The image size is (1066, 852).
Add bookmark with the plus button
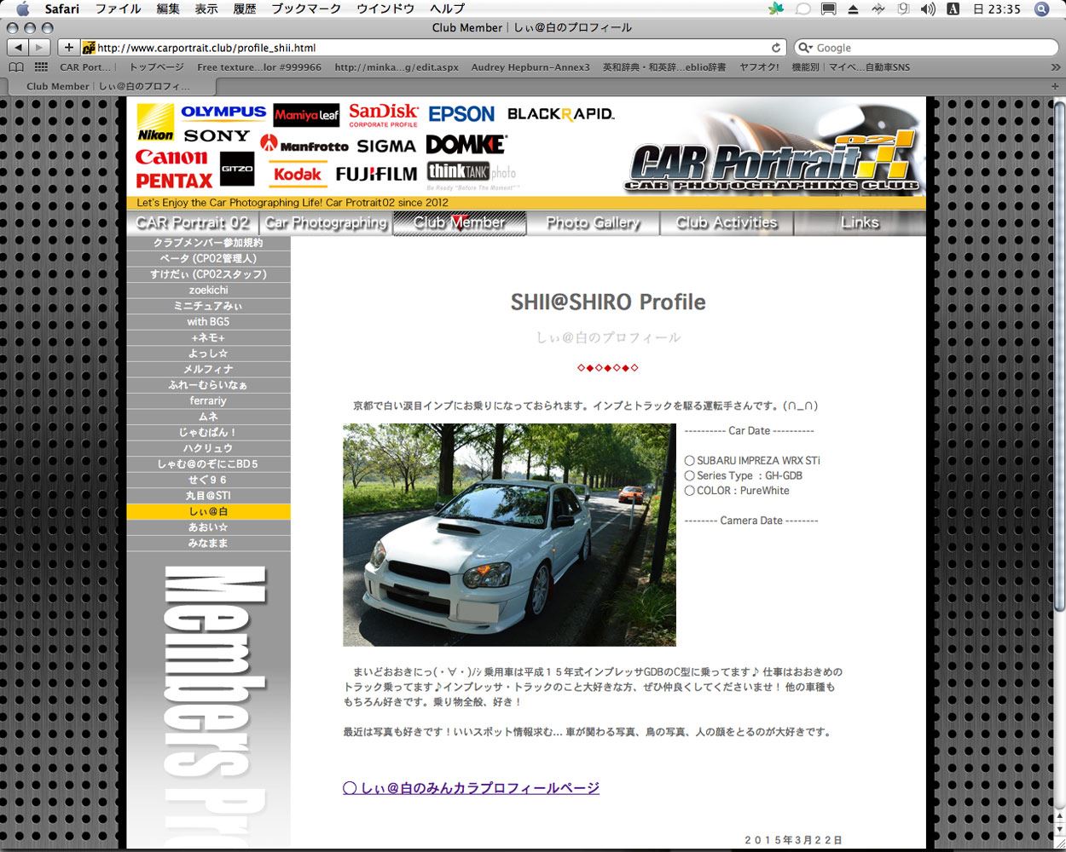69,48
